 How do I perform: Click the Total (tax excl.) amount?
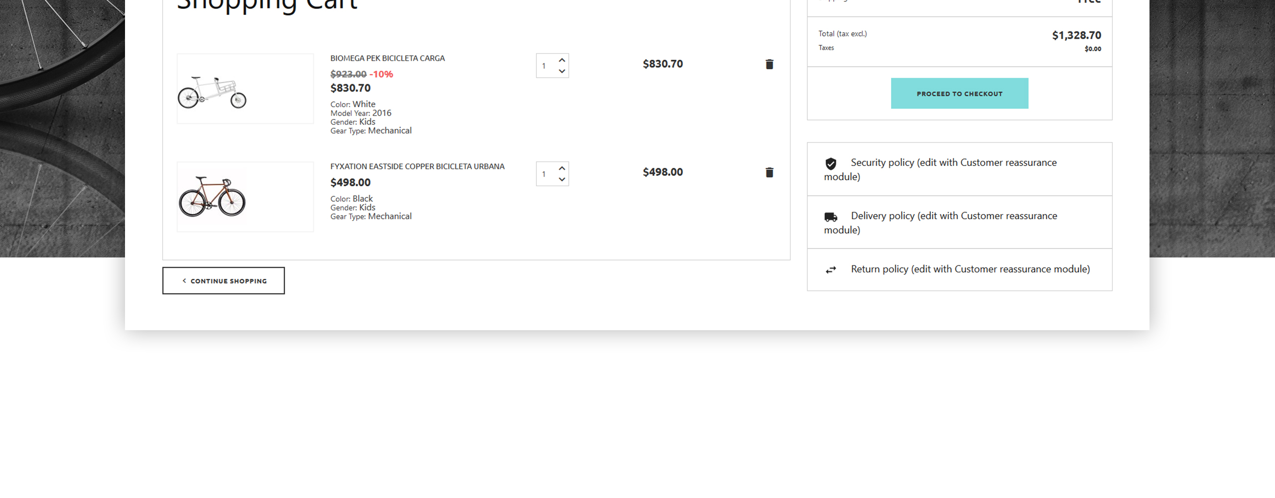tap(1077, 35)
